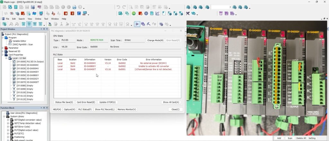Screen dimensions: 329x141
Task: Select Slot2 IO-SA0004V error row
Action: click(117, 63)
